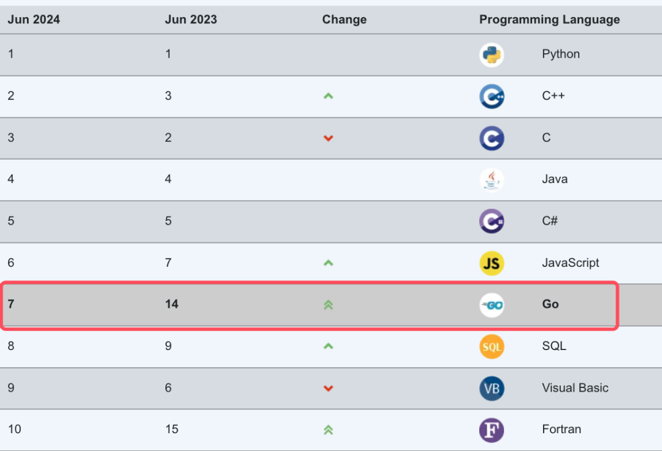Click the orange SQL logo icon

click(x=492, y=347)
